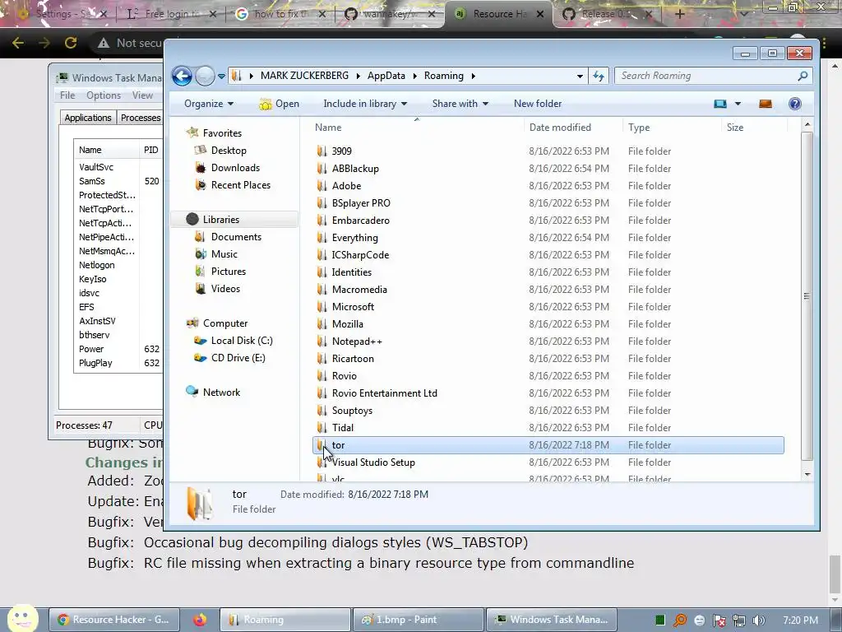Select Desktop in Favorites
842x632 pixels.
229,151
